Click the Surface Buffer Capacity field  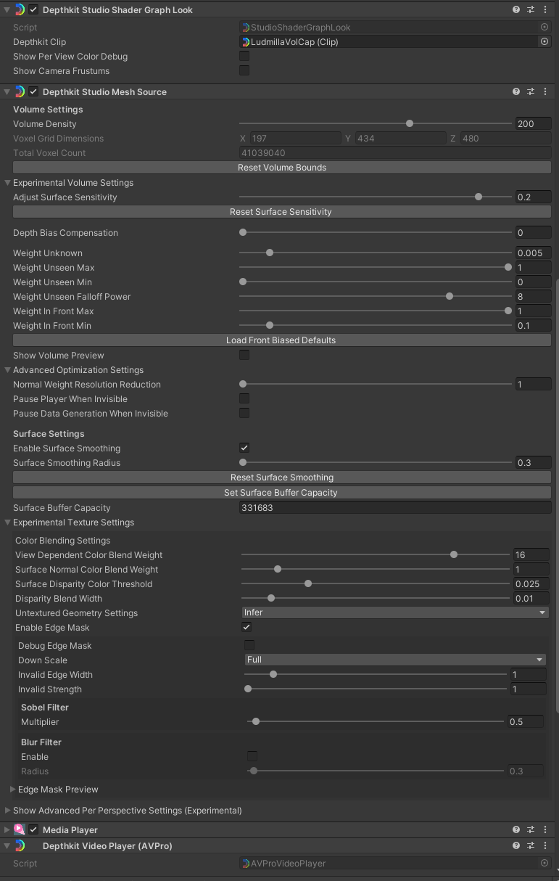(394, 508)
